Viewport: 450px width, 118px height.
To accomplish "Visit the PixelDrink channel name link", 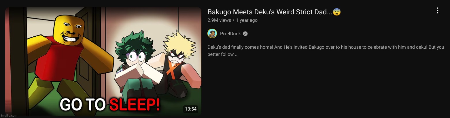I will [x=230, y=34].
